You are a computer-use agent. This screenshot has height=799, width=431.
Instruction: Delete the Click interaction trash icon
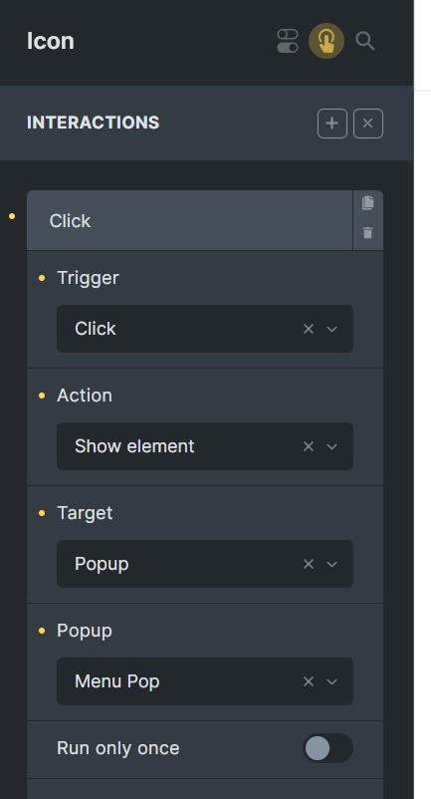(x=368, y=233)
